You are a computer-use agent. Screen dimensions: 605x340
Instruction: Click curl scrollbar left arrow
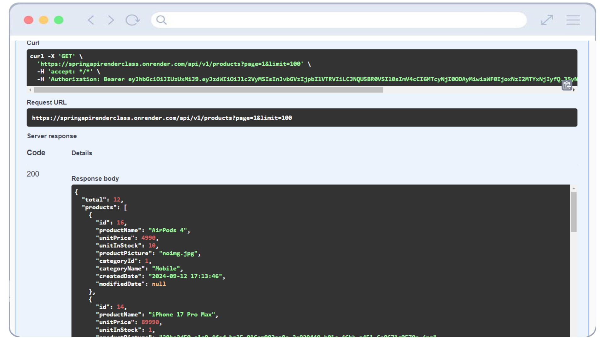[30, 90]
